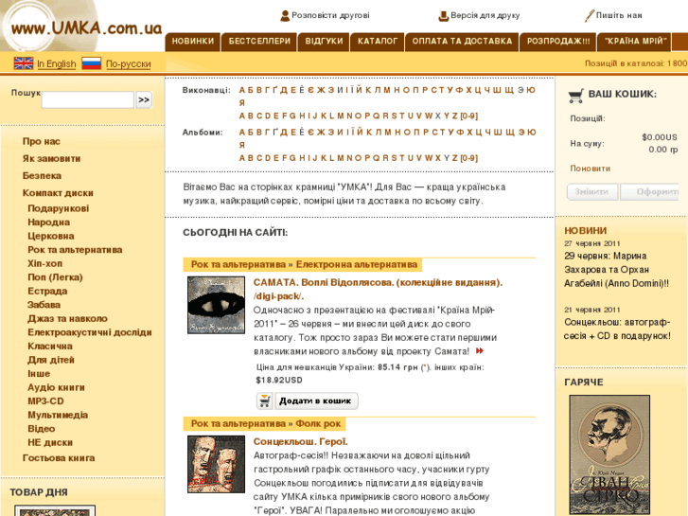Switch language via In English link

click(x=57, y=64)
